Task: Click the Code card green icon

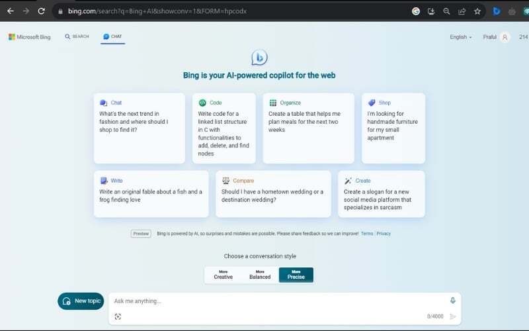Action: pos(202,103)
